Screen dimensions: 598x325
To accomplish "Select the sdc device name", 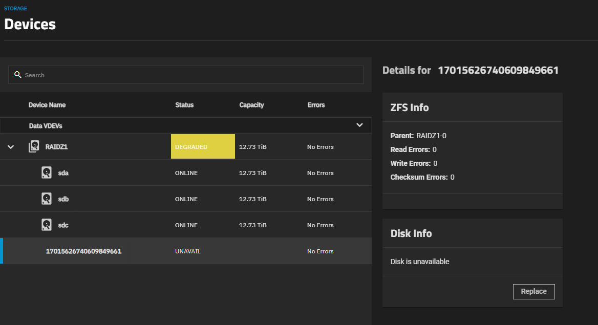I will [63, 225].
